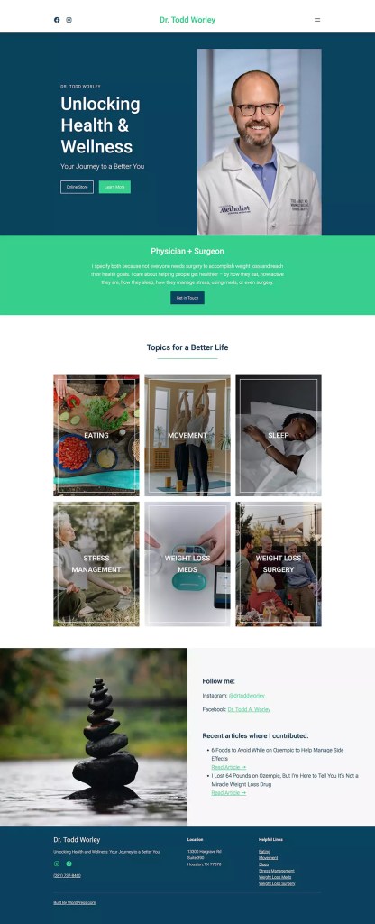Click Read Article under the Ozempic foods article

click(x=228, y=767)
